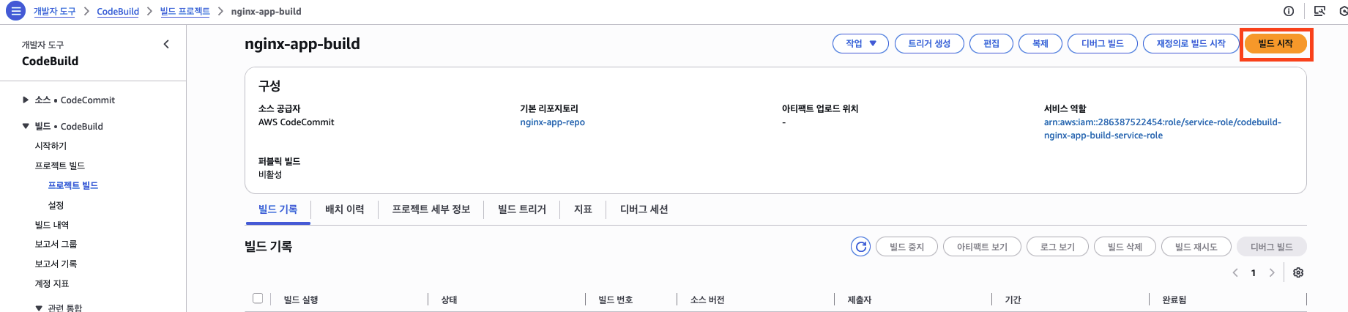Select all builds checkbox in table header

(x=258, y=298)
